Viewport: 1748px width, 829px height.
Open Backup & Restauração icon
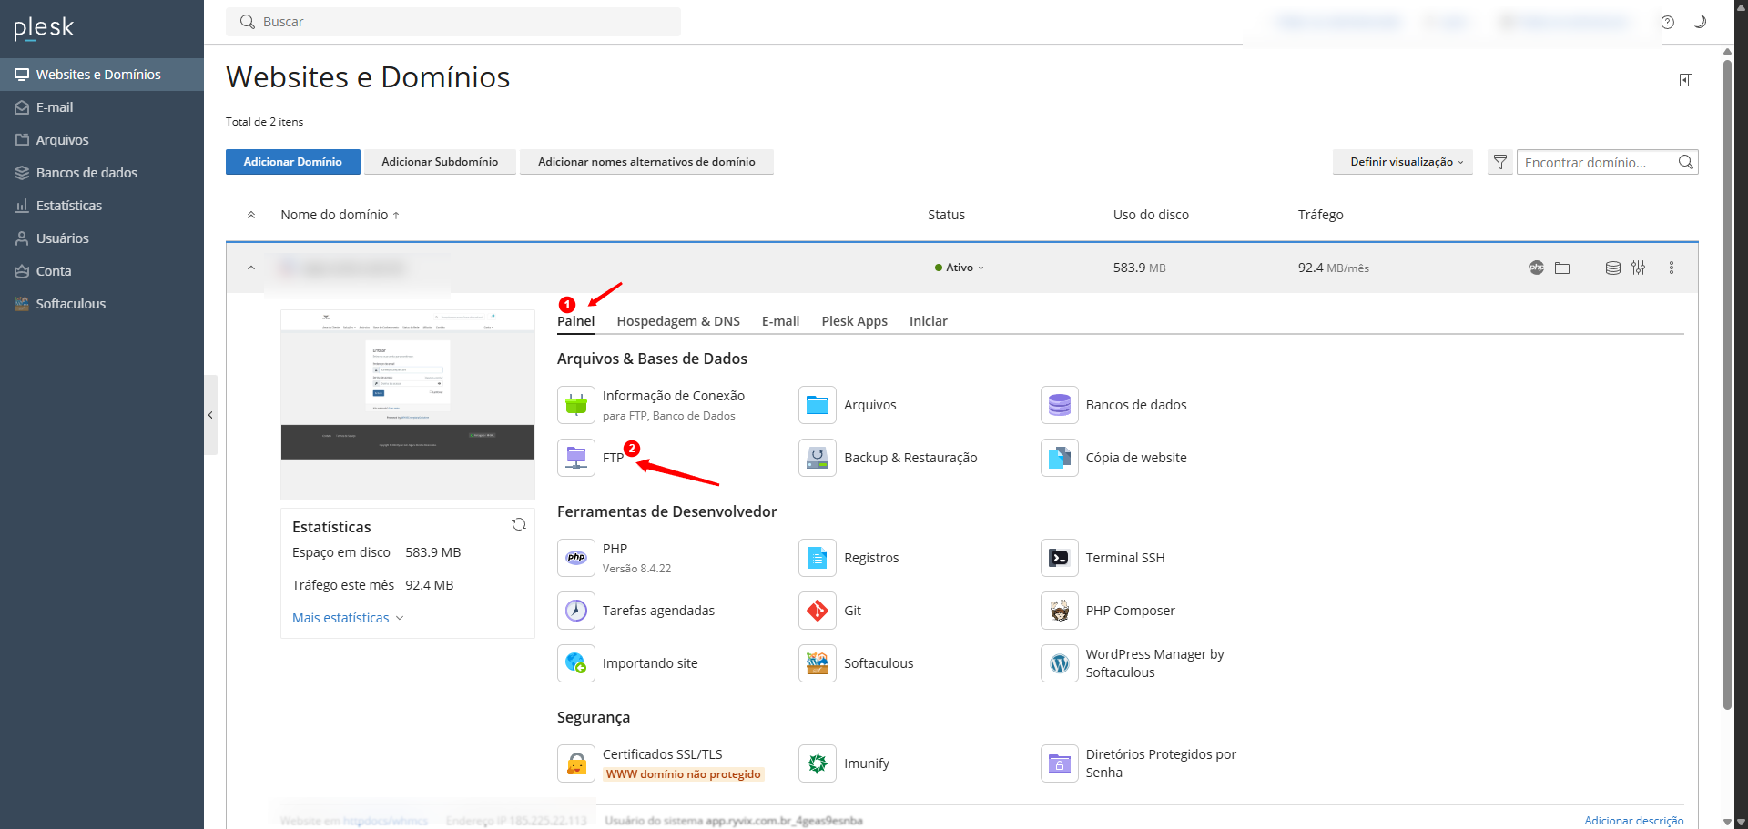(818, 458)
